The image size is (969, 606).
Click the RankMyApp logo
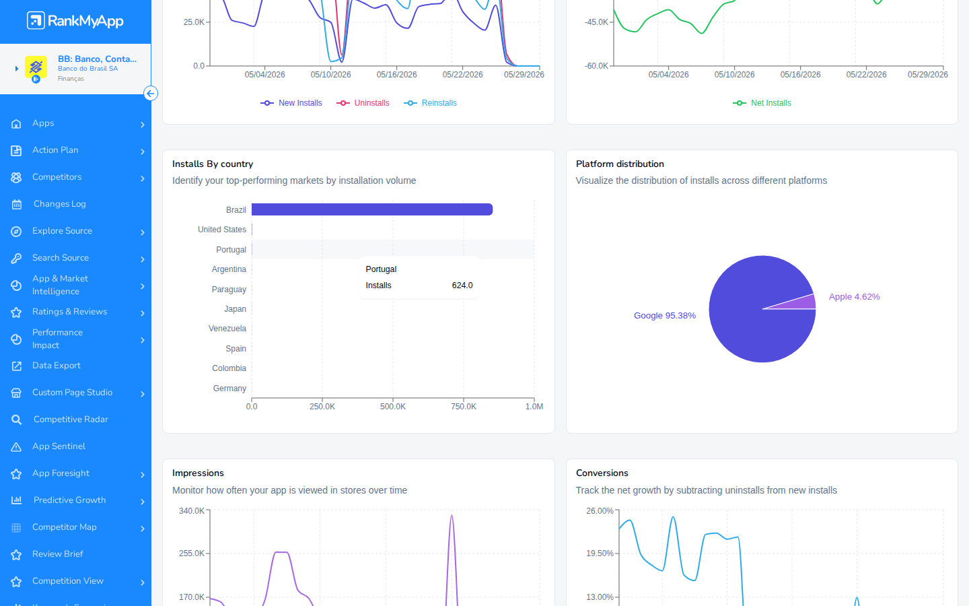(75, 21)
